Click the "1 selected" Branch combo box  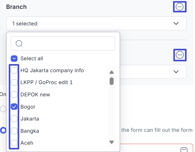pyautogui.click(x=92, y=24)
